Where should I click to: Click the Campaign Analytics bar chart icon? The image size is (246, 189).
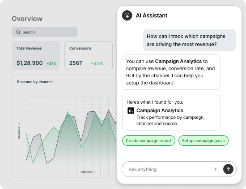(131, 110)
